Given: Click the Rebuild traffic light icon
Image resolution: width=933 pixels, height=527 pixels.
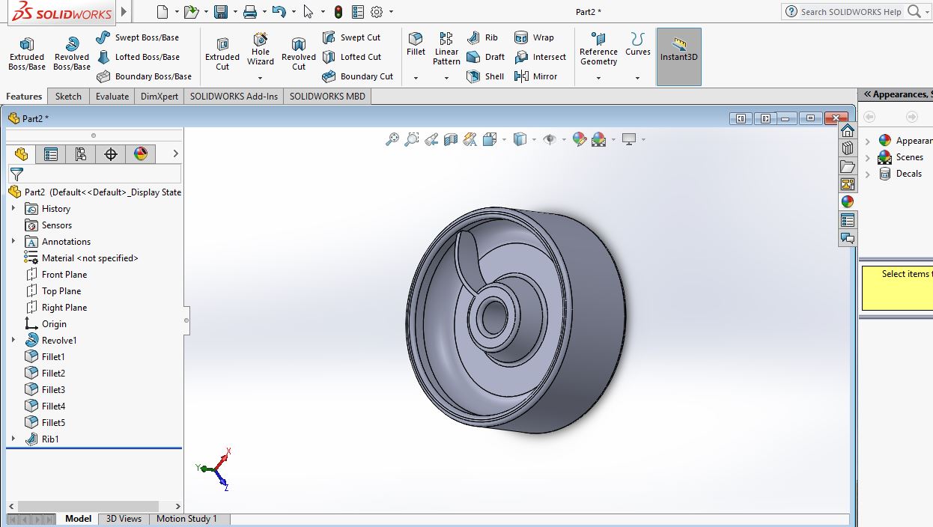Looking at the screenshot, I should pos(338,12).
